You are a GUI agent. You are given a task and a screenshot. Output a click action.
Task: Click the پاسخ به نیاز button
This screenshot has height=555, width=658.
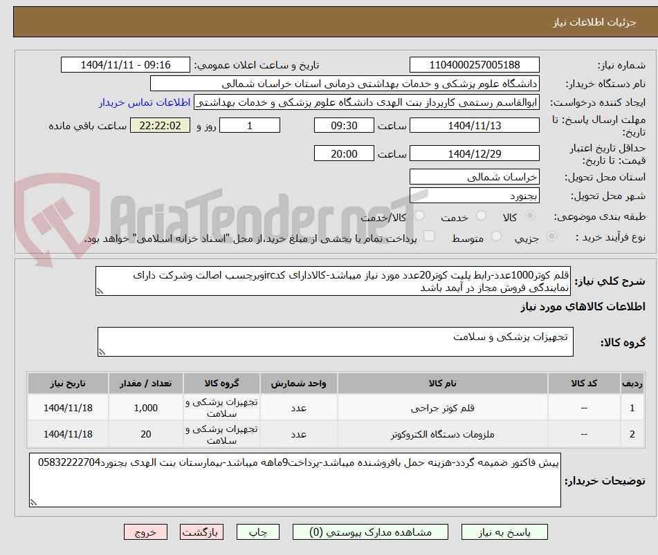[x=504, y=532]
